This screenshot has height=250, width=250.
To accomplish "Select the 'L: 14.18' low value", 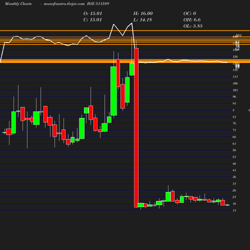I will click(x=142, y=20).
